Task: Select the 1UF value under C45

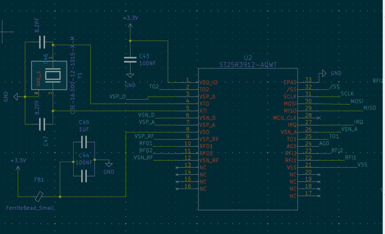Action: (84, 129)
